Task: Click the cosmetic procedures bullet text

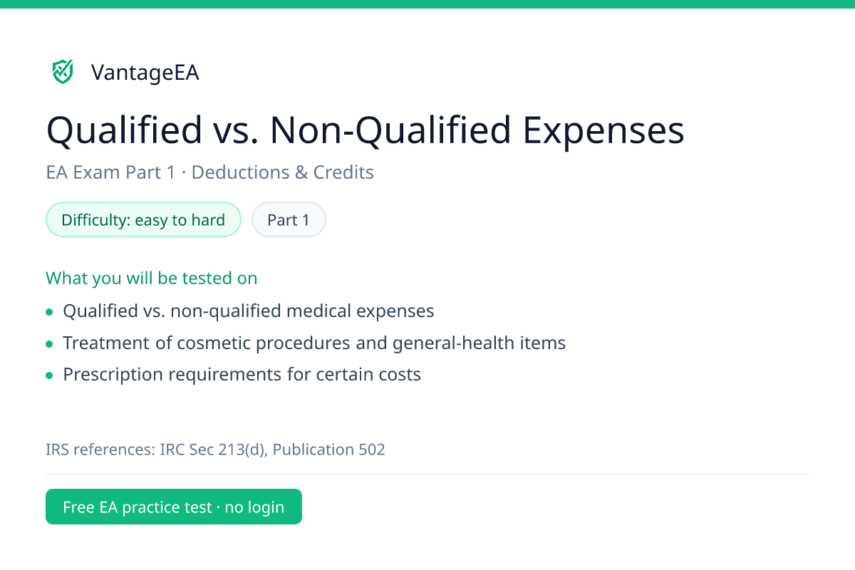Action: 314,343
